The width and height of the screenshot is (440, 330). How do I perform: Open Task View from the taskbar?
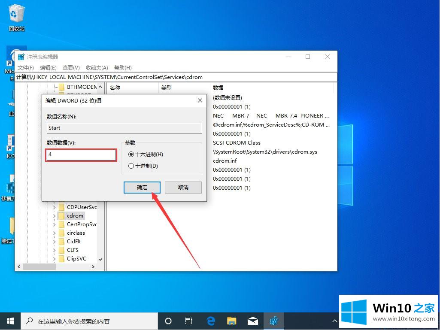point(188,321)
